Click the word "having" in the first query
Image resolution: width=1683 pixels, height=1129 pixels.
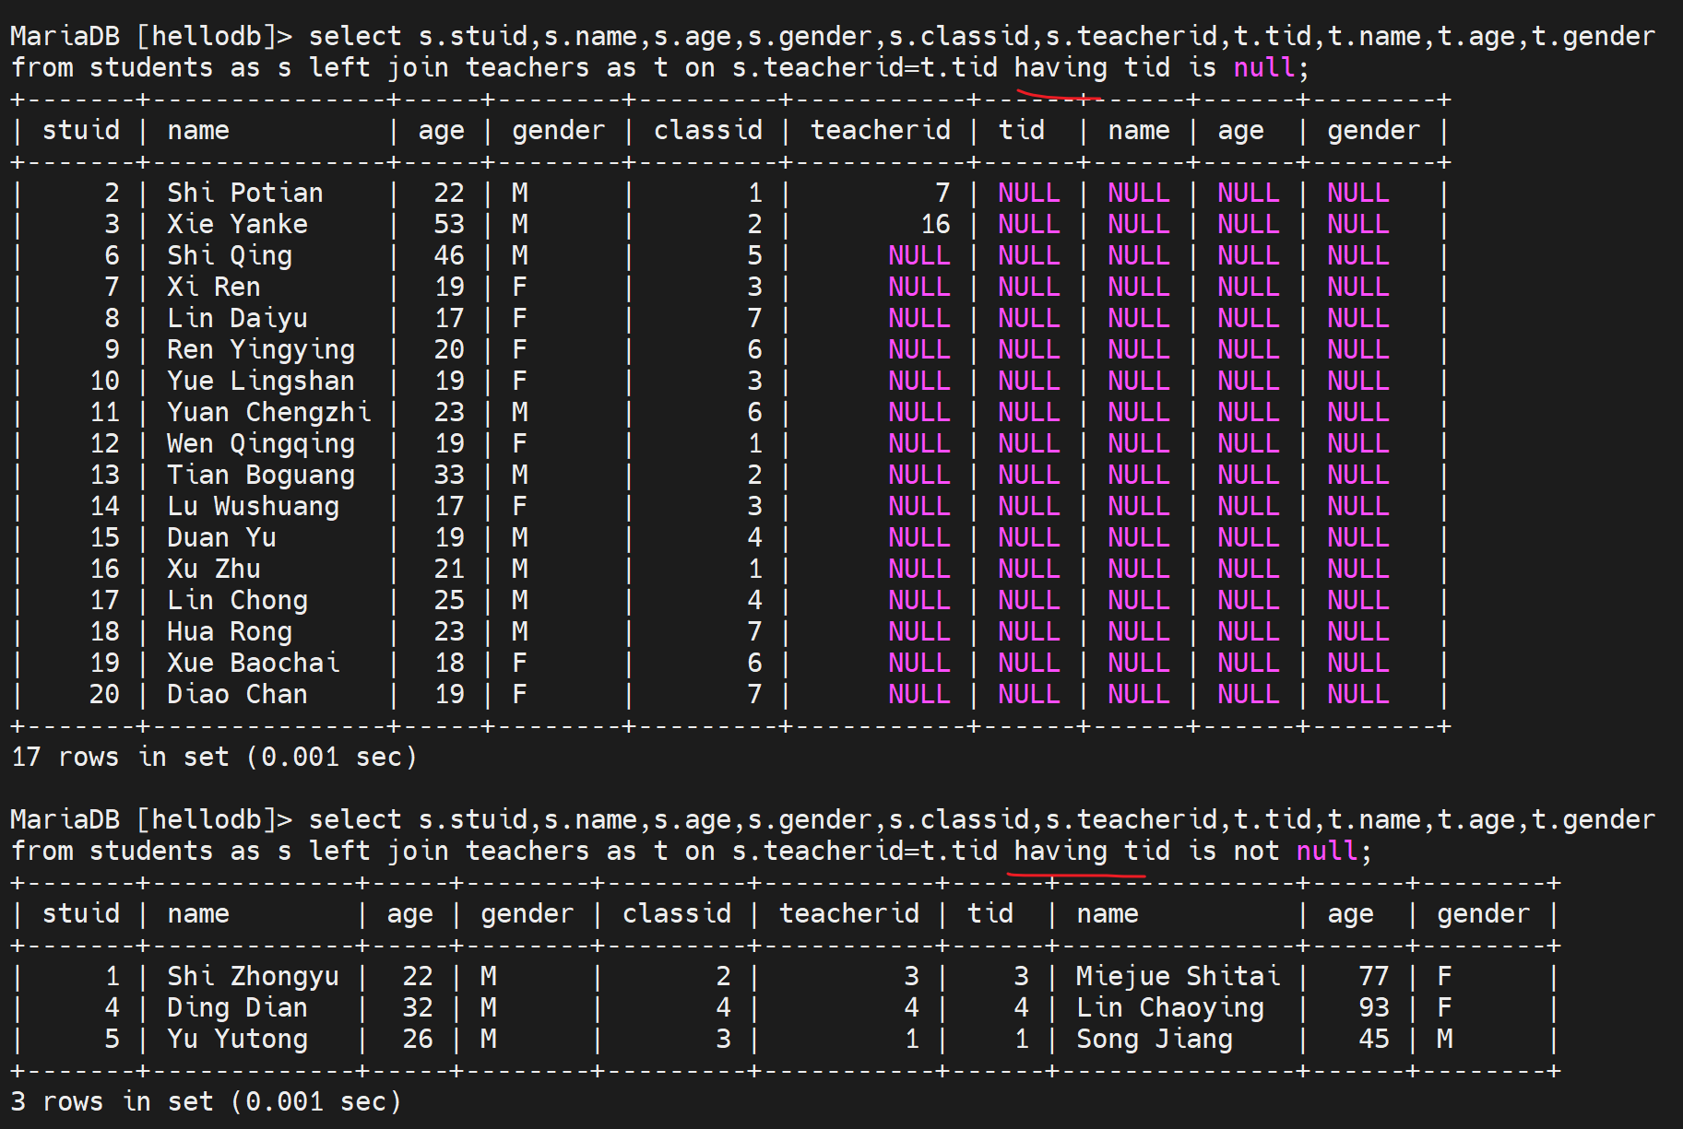coord(1061,68)
